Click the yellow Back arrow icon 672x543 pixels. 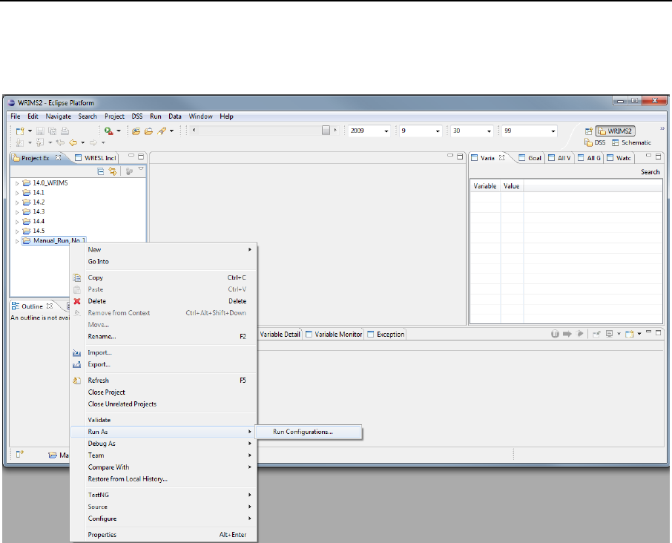click(73, 142)
